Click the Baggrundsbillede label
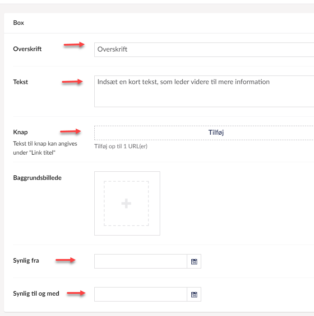This screenshot has width=314, height=316. pos(37,178)
